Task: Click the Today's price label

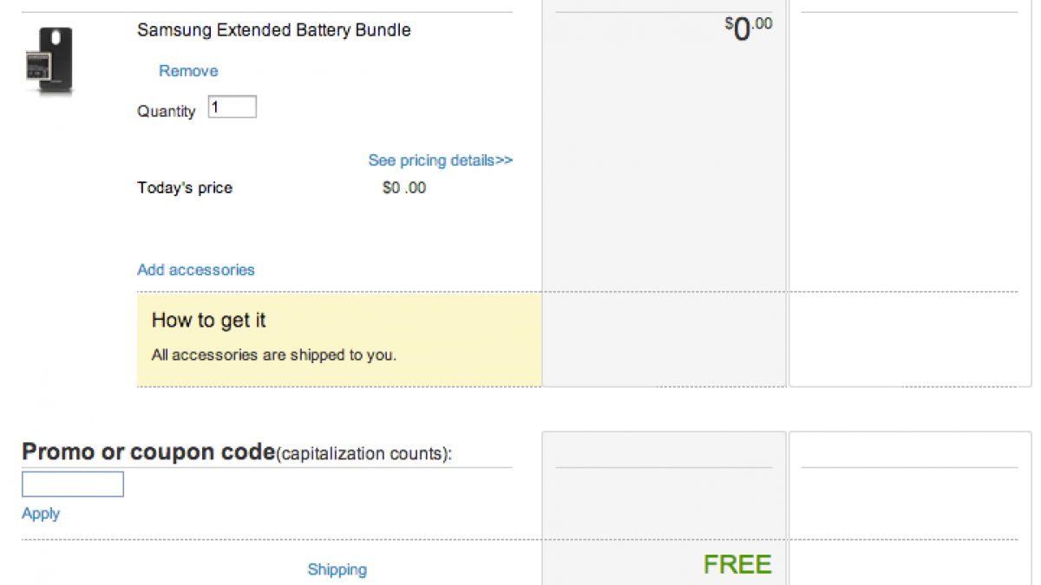Action: 185,188
